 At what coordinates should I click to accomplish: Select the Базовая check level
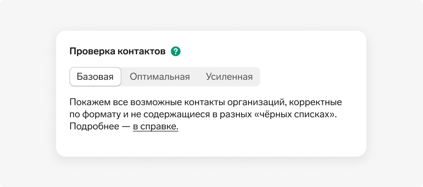click(x=95, y=77)
